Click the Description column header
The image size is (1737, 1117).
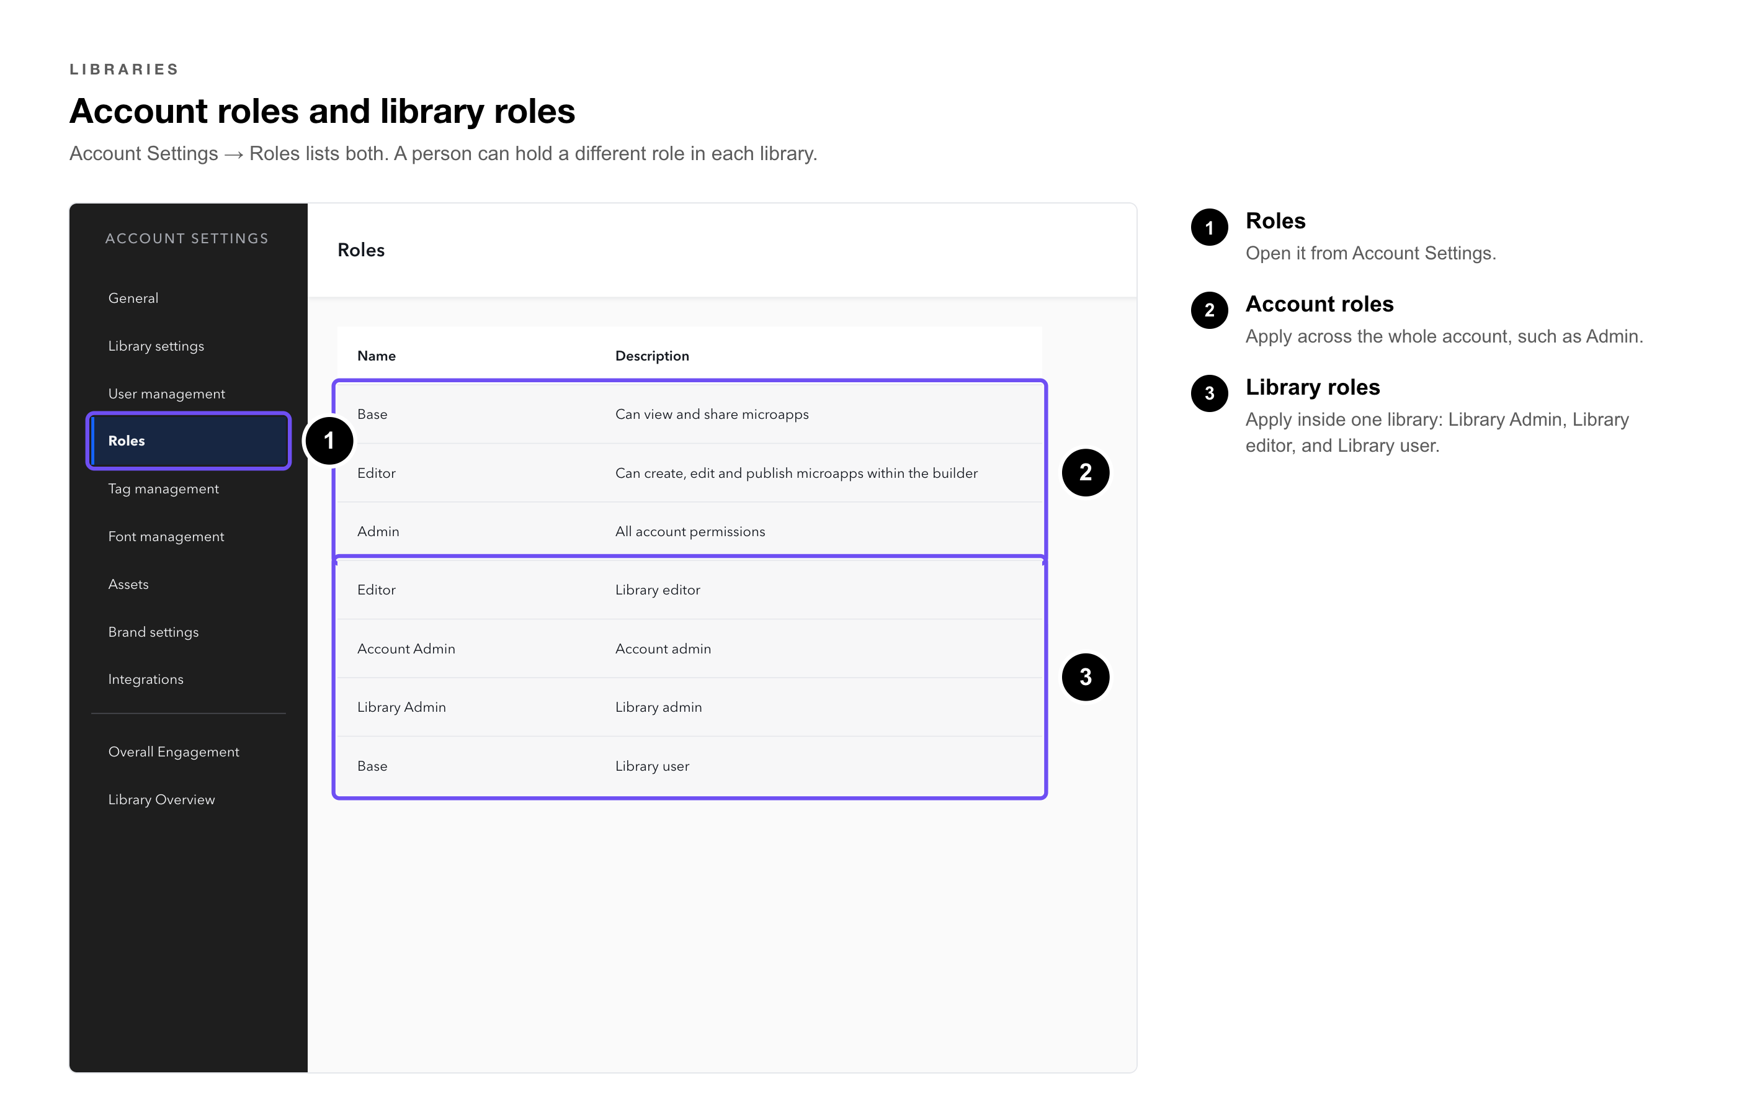point(652,356)
